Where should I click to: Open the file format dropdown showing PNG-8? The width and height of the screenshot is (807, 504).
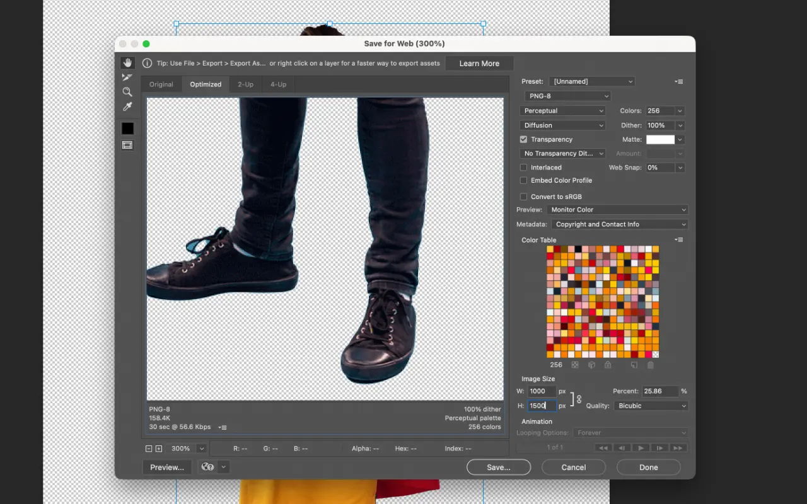(x=567, y=96)
